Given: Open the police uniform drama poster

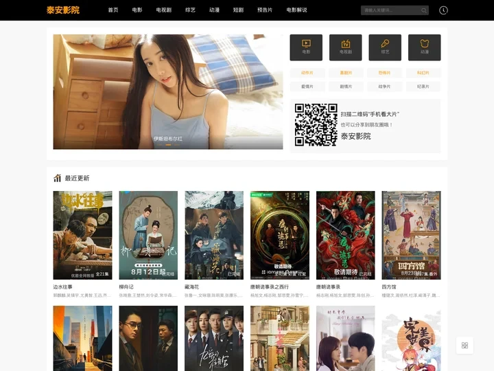Looking at the screenshot, I should pos(214,338).
